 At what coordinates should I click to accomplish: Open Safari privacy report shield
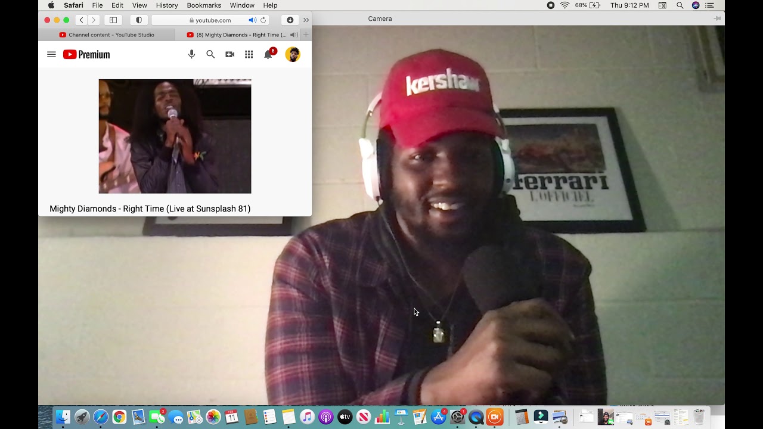139,20
